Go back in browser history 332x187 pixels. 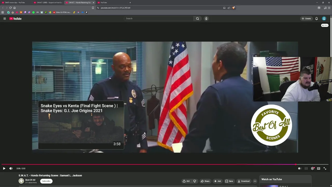[3, 8]
